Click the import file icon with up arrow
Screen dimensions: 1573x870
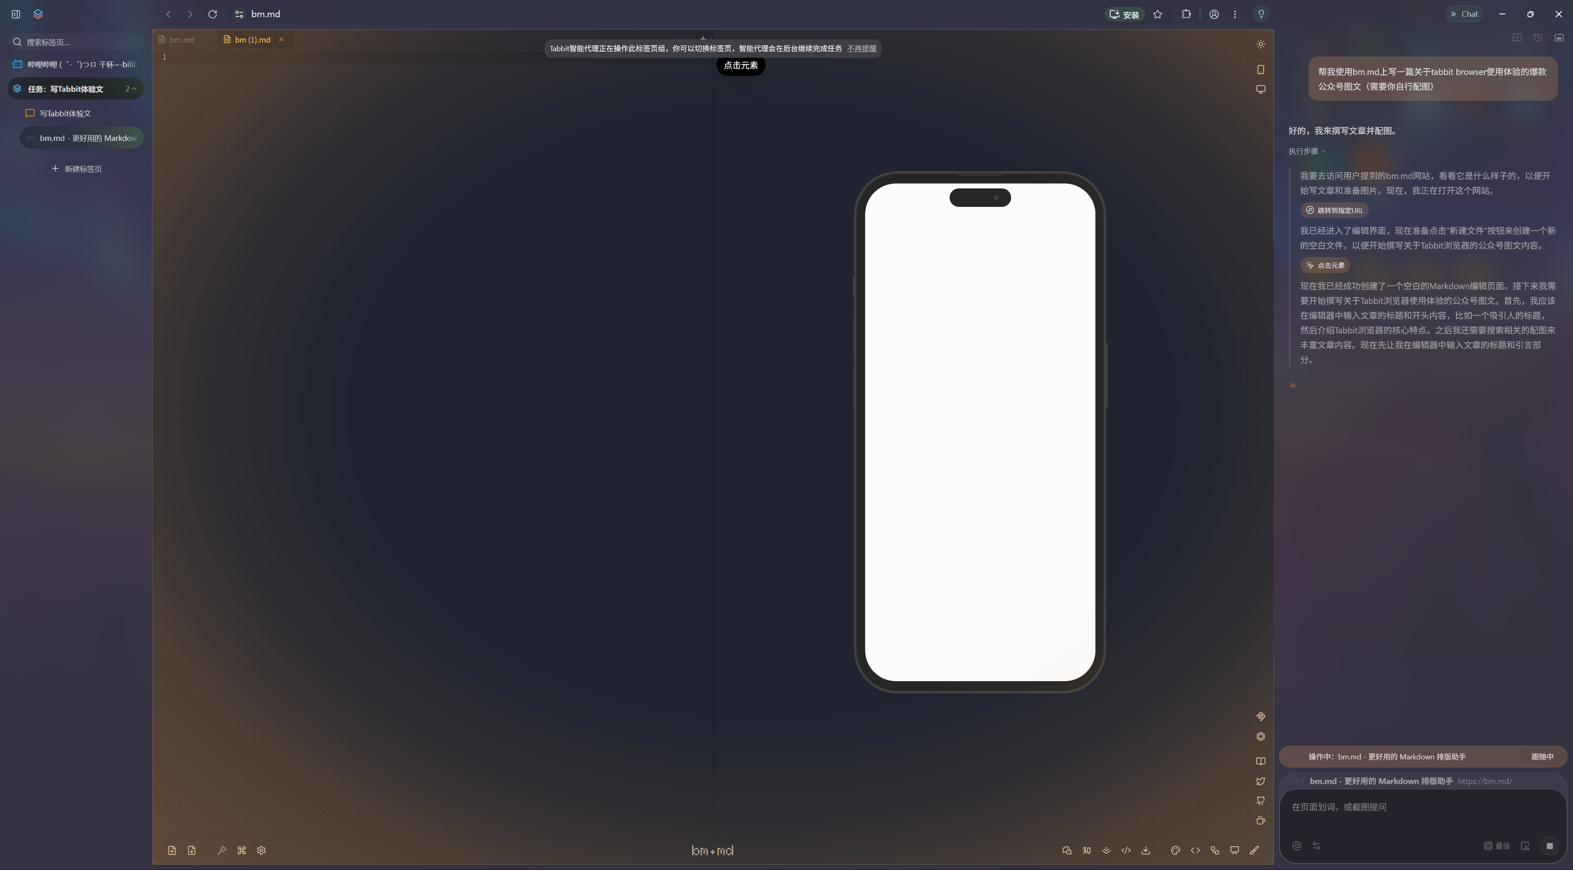(172, 850)
